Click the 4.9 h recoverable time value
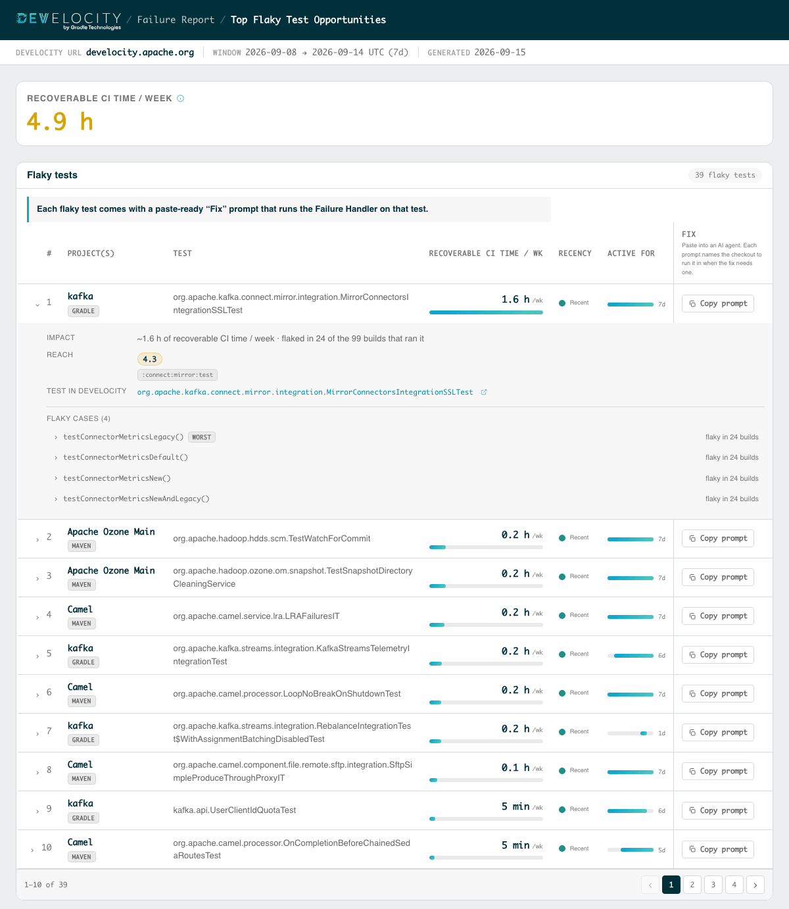 point(60,122)
